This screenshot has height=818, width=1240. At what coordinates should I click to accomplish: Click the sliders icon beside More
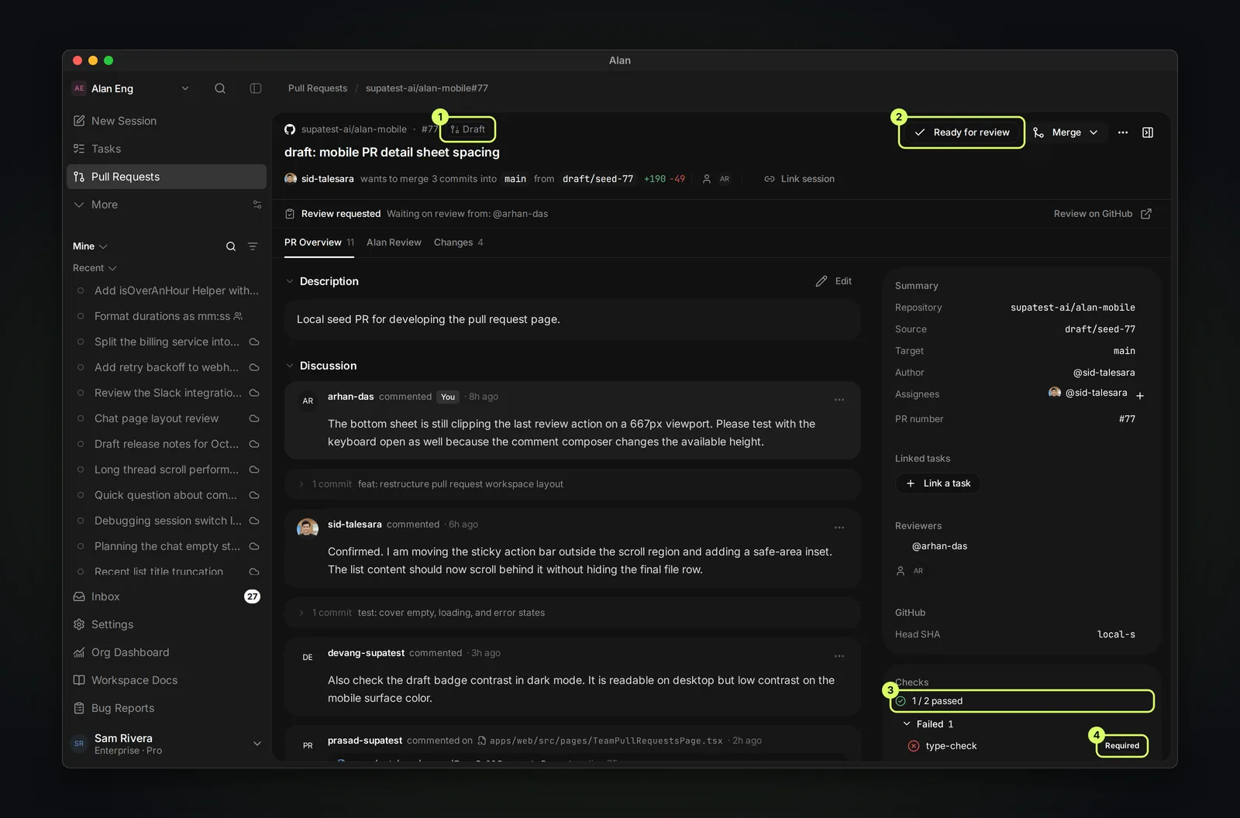tap(257, 204)
